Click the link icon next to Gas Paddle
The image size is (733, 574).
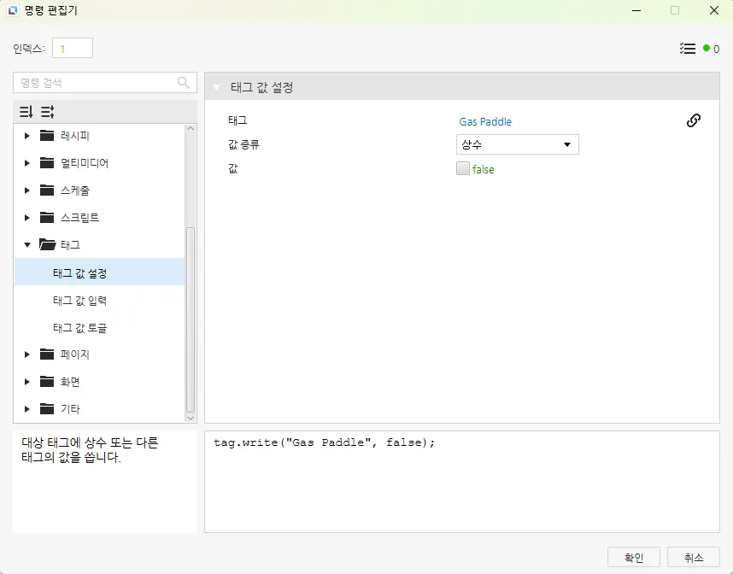tap(693, 120)
